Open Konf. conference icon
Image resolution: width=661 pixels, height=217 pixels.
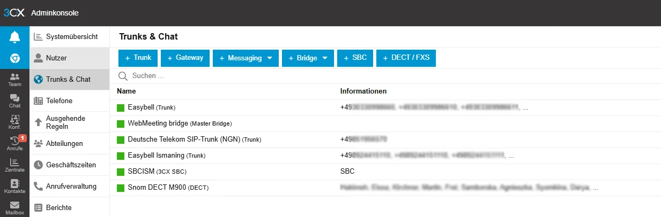pos(14,122)
